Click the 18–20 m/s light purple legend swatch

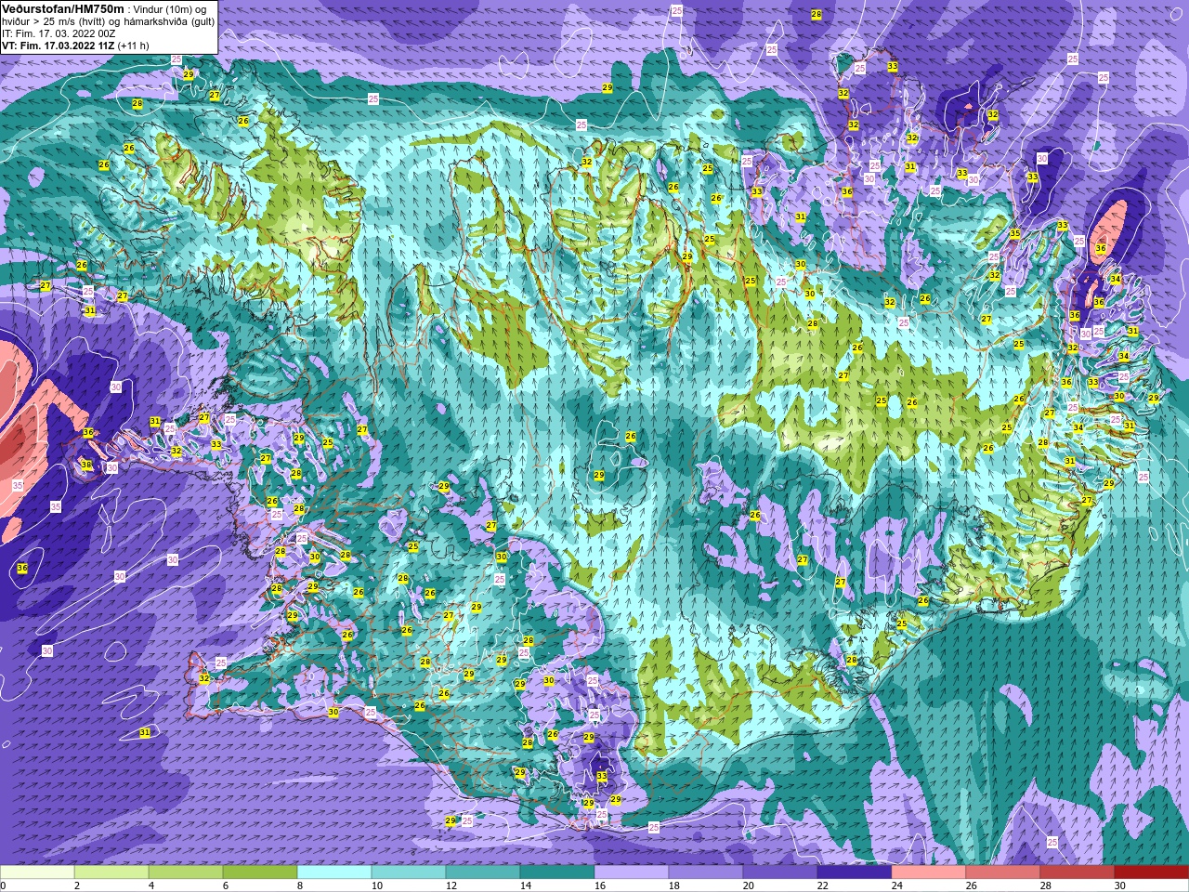tap(706, 872)
